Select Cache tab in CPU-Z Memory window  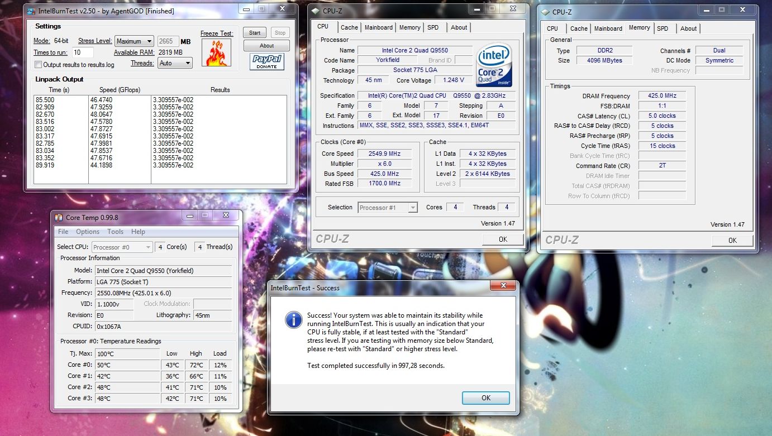pos(579,28)
